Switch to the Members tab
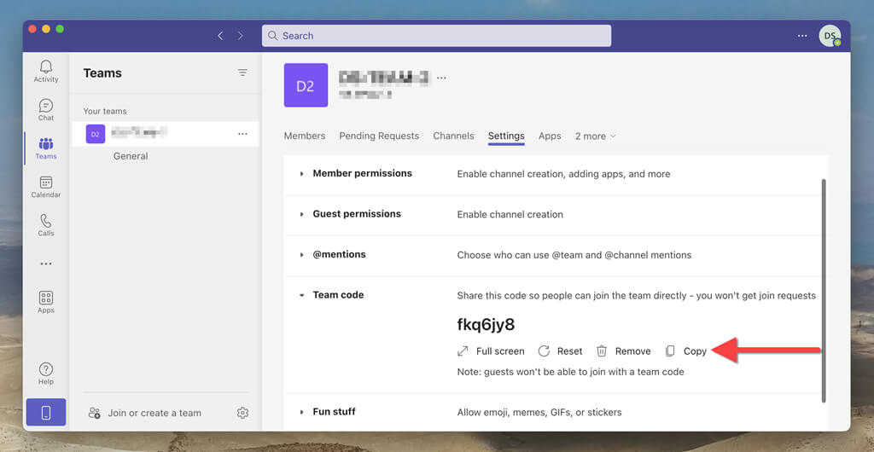This screenshot has height=452, width=874. pos(305,136)
